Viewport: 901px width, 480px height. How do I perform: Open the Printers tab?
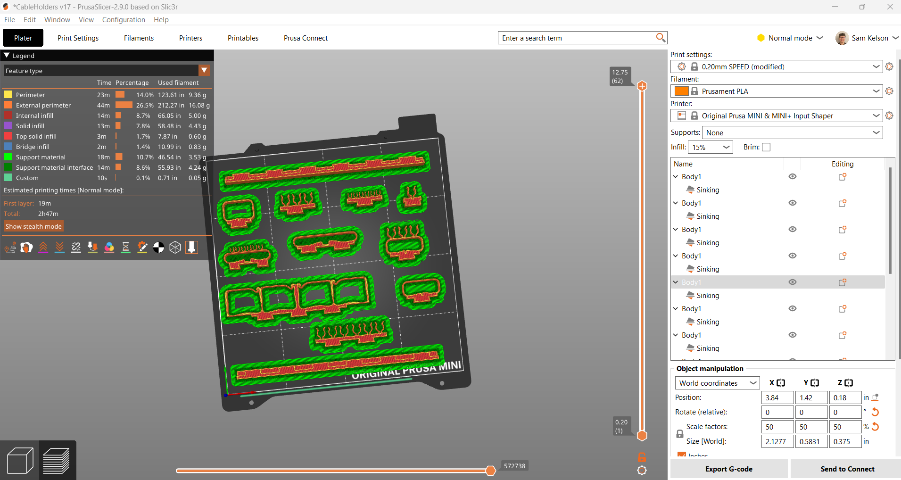tap(190, 38)
